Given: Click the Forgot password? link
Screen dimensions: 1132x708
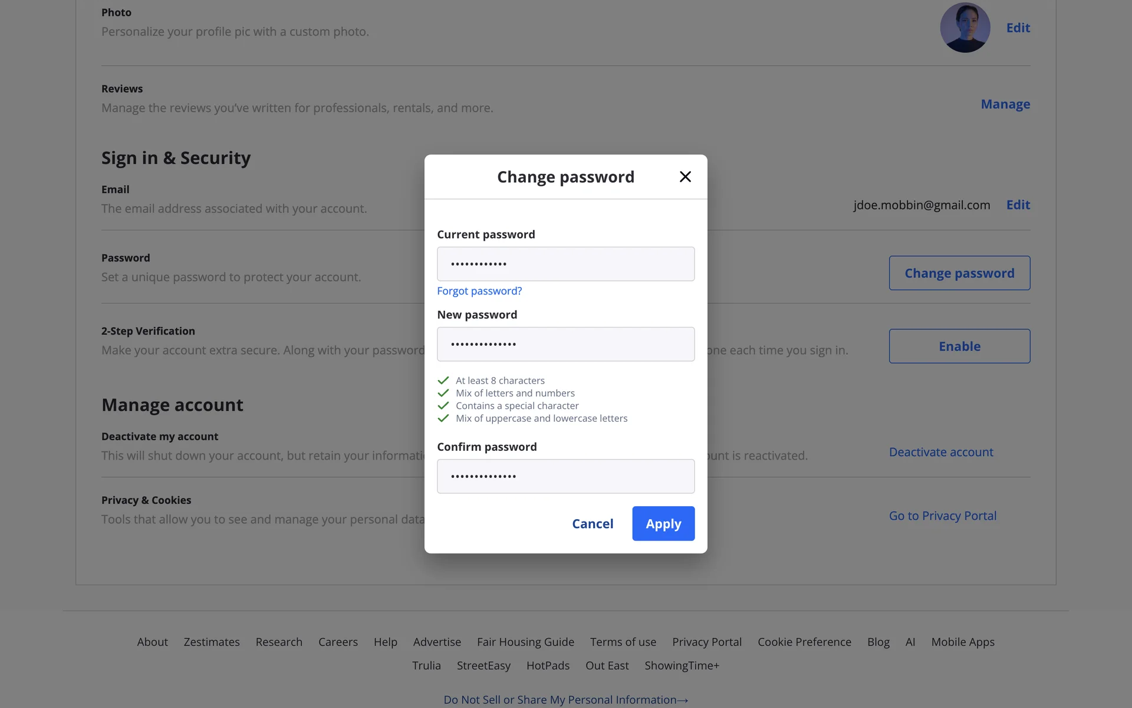Looking at the screenshot, I should [479, 291].
